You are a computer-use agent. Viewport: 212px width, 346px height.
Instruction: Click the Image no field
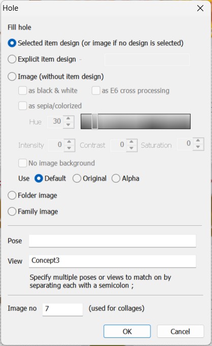[x=63, y=309]
